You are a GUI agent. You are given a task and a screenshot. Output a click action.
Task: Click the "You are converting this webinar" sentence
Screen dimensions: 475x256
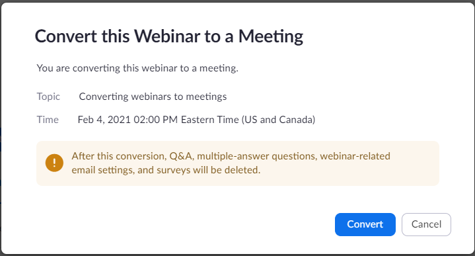[x=137, y=68]
